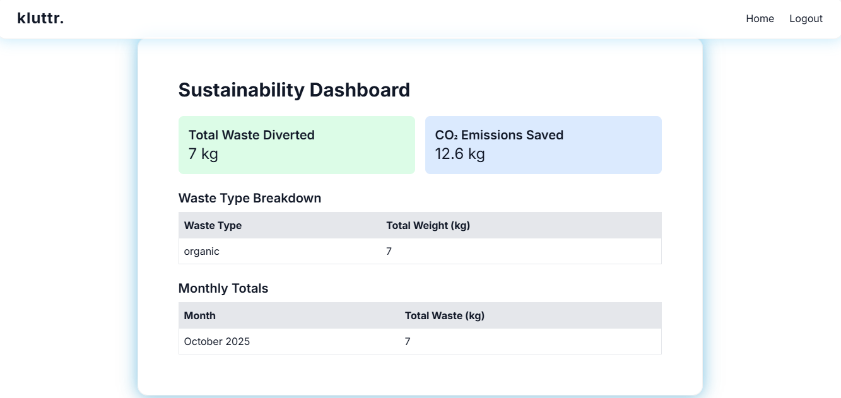Viewport: 841px width, 398px height.
Task: Go to the Home page link
Action: click(x=760, y=19)
